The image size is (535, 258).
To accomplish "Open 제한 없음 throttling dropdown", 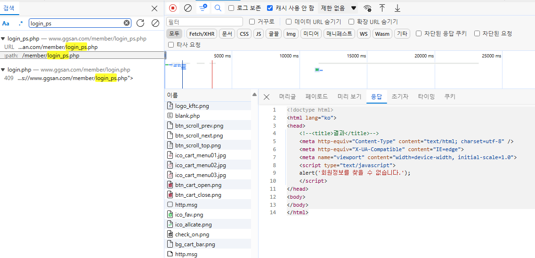I will coord(339,8).
